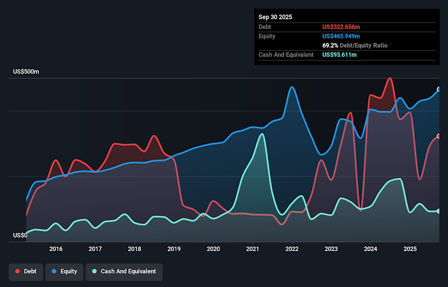Select the 2022 x-axis year label

[292, 248]
